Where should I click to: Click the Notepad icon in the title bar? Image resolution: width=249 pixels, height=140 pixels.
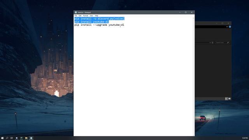76,12
